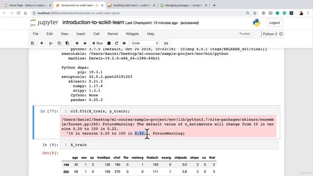The width and height of the screenshot is (313, 176).
Task: Close the Managing packages browser tab
Action: [x=206, y=5]
